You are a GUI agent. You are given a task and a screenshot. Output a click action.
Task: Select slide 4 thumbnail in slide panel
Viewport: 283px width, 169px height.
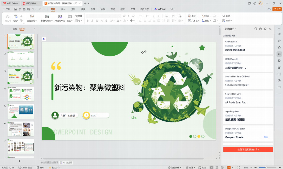[x=21, y=94]
